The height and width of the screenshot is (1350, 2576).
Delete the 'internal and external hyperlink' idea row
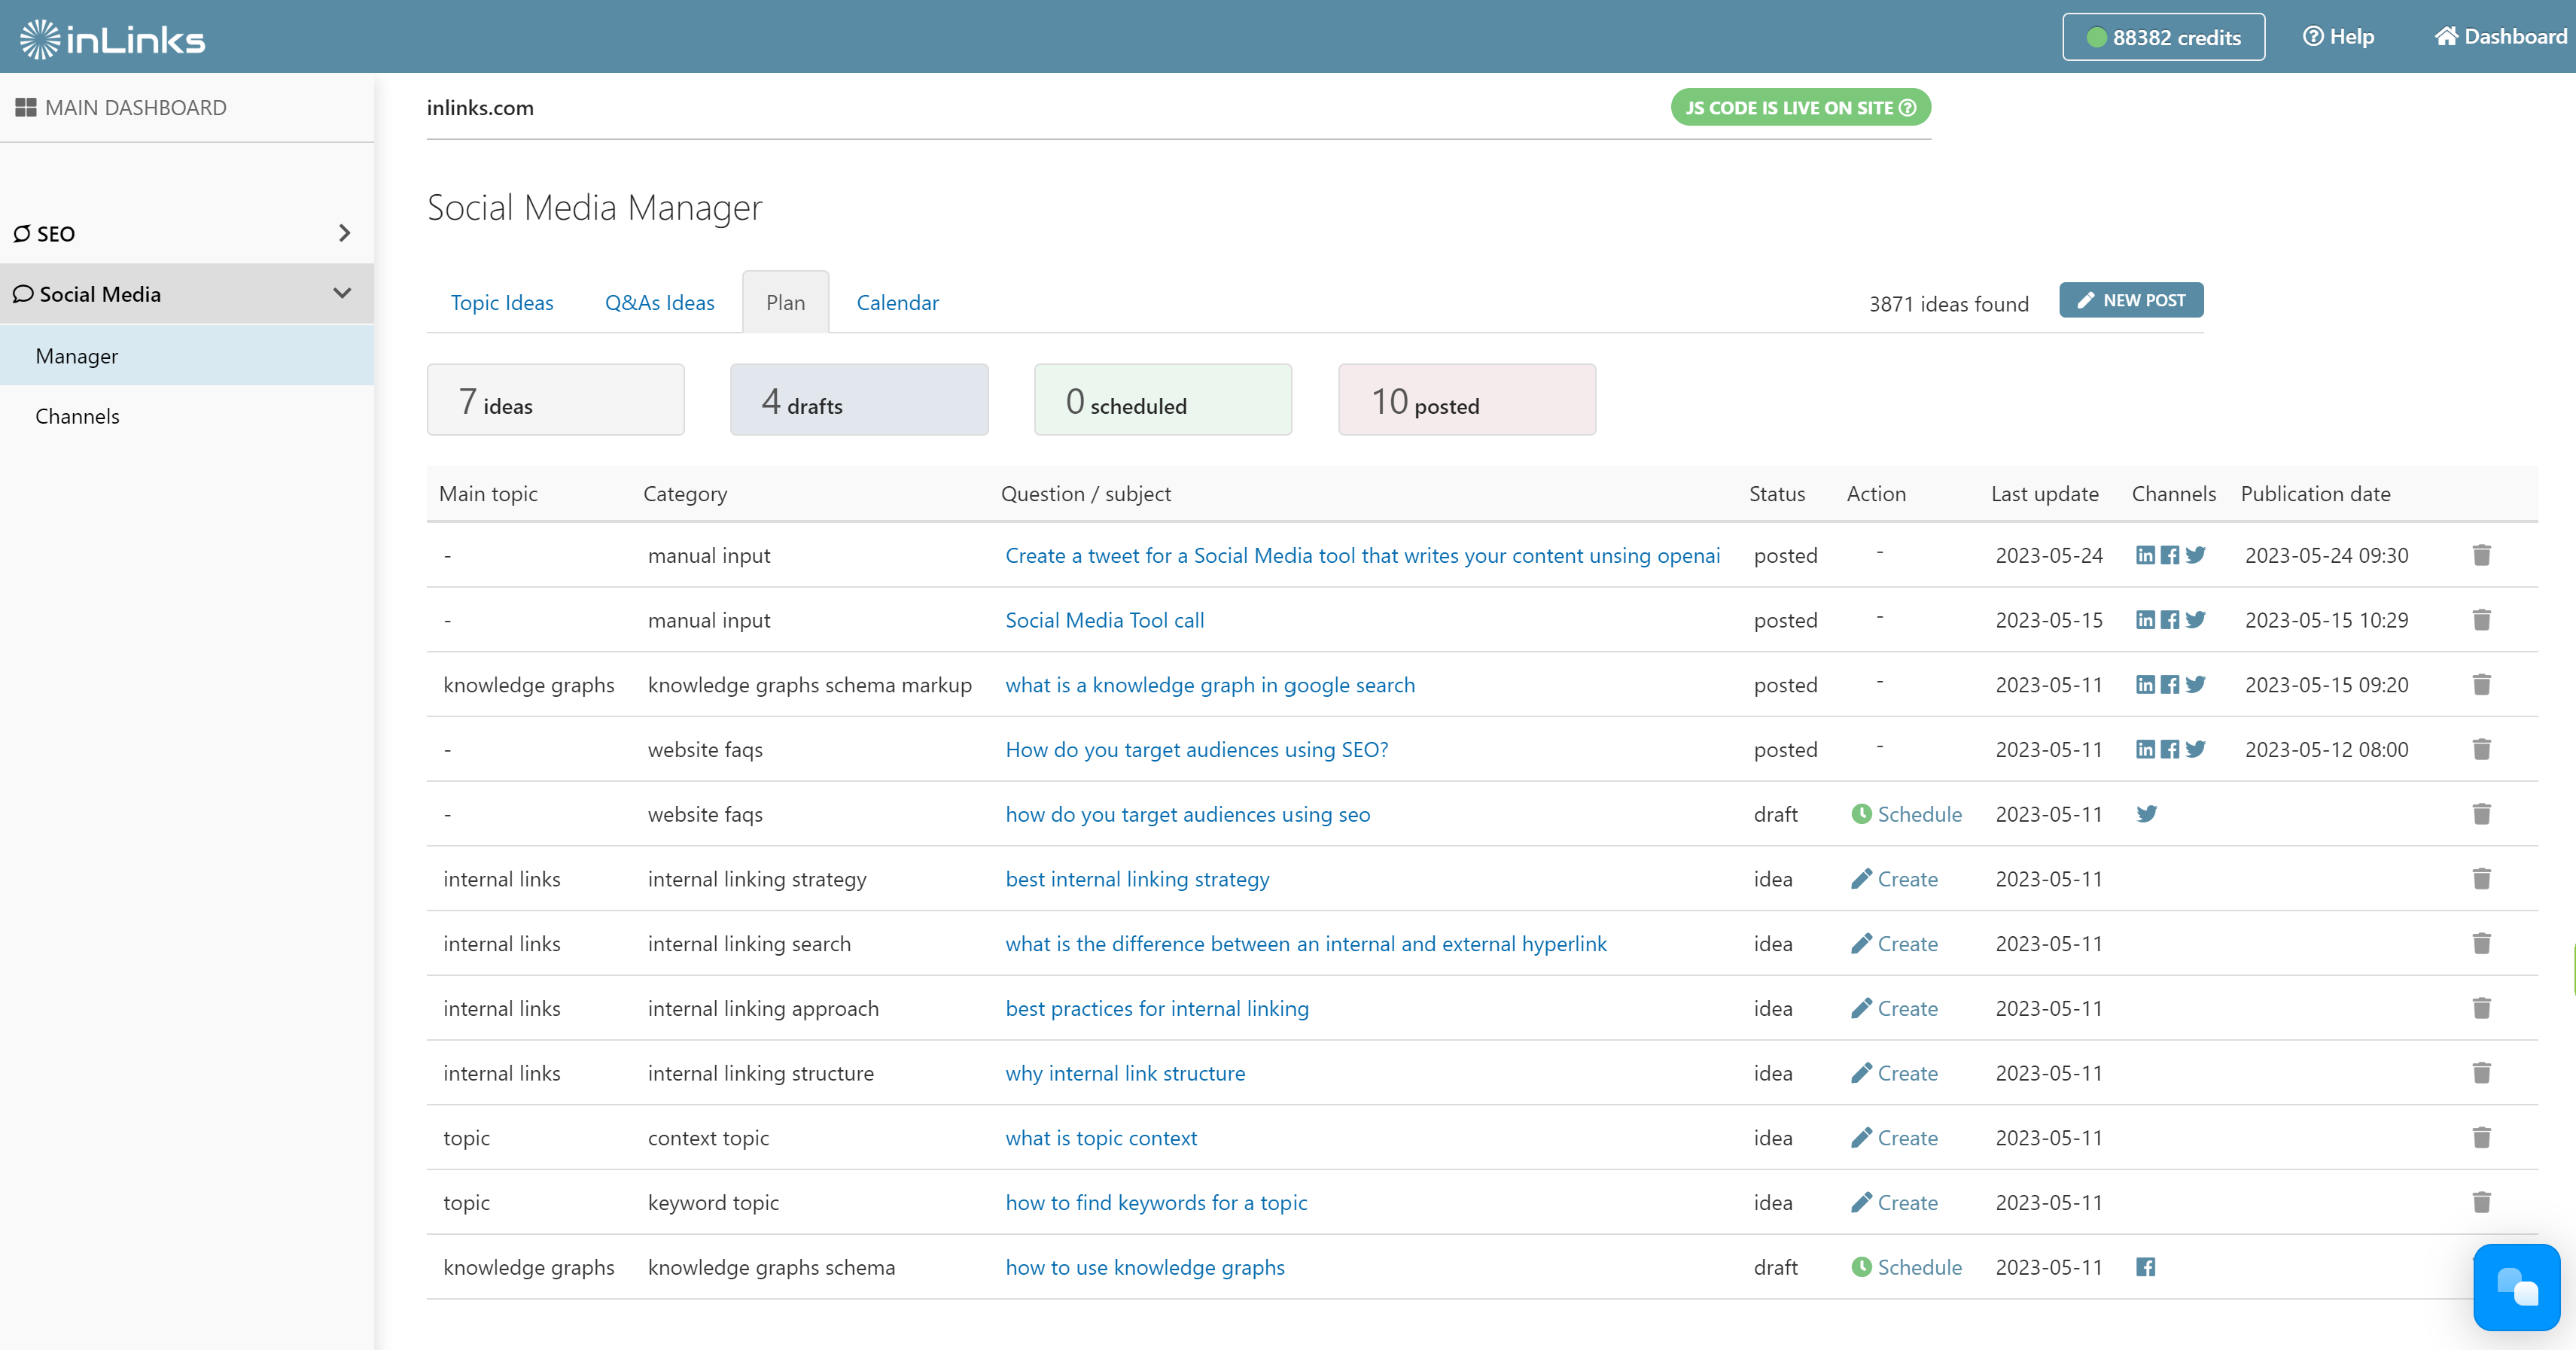(x=2481, y=943)
